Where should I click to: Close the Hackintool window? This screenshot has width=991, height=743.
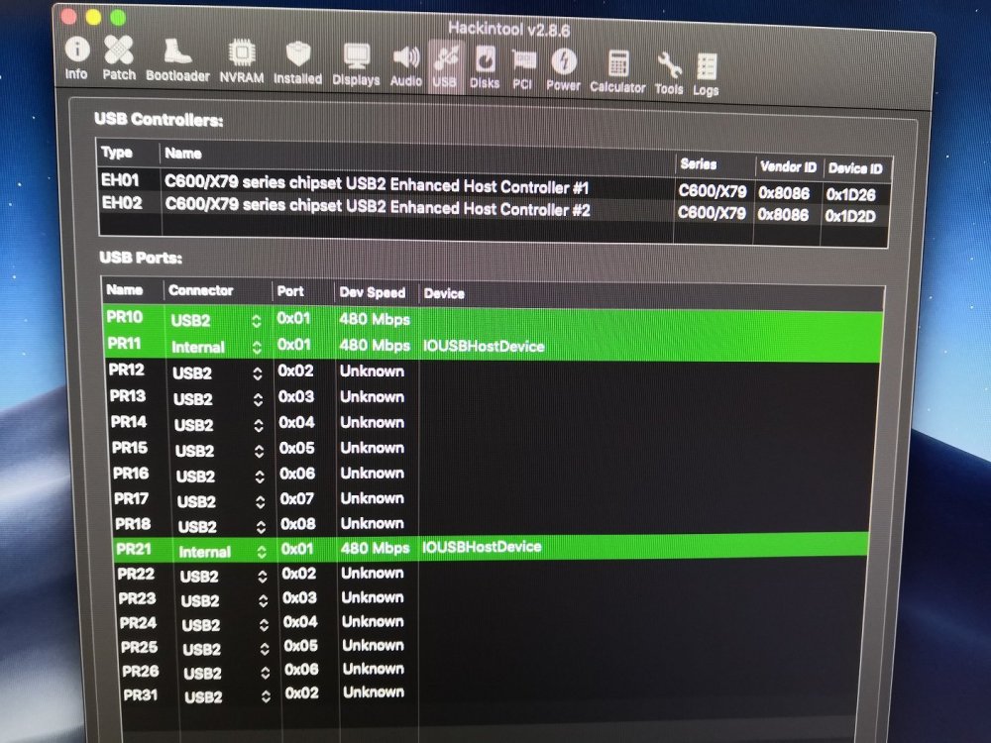[68, 17]
